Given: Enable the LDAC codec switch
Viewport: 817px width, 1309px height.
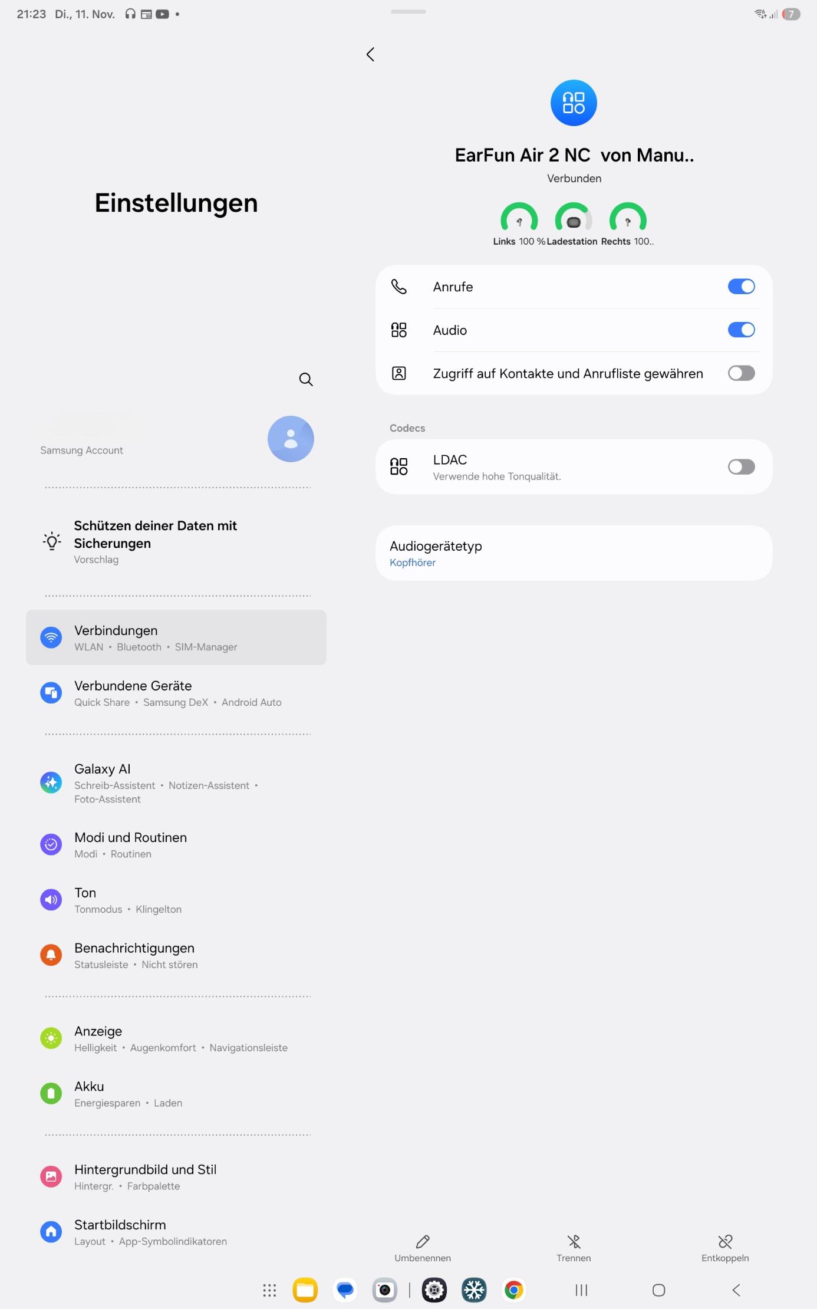Looking at the screenshot, I should coord(741,467).
